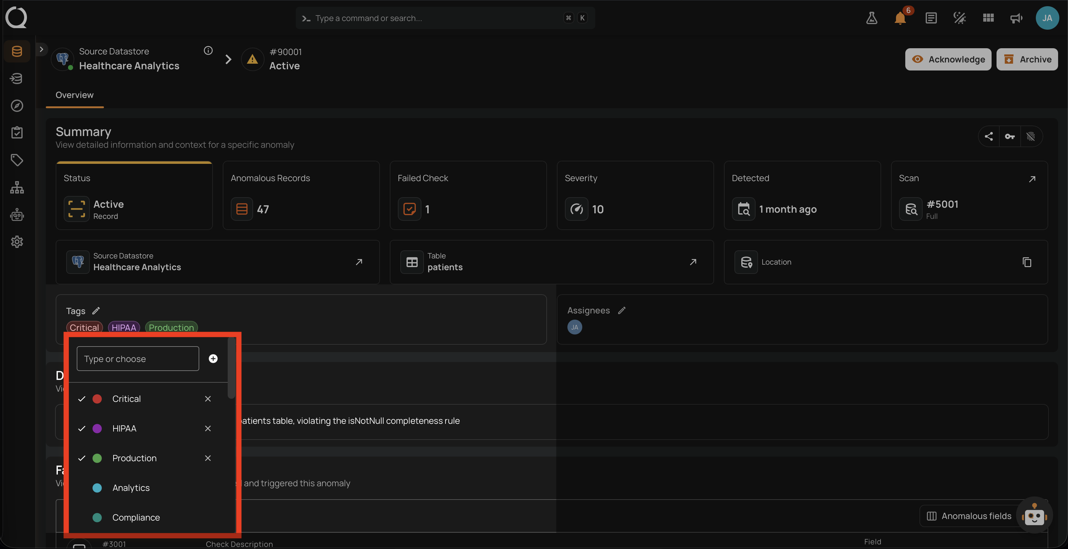
Task: Expand the sidebar with the chevron
Action: 41,49
